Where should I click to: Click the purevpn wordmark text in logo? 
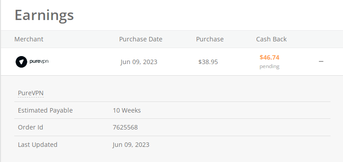[x=39, y=62]
